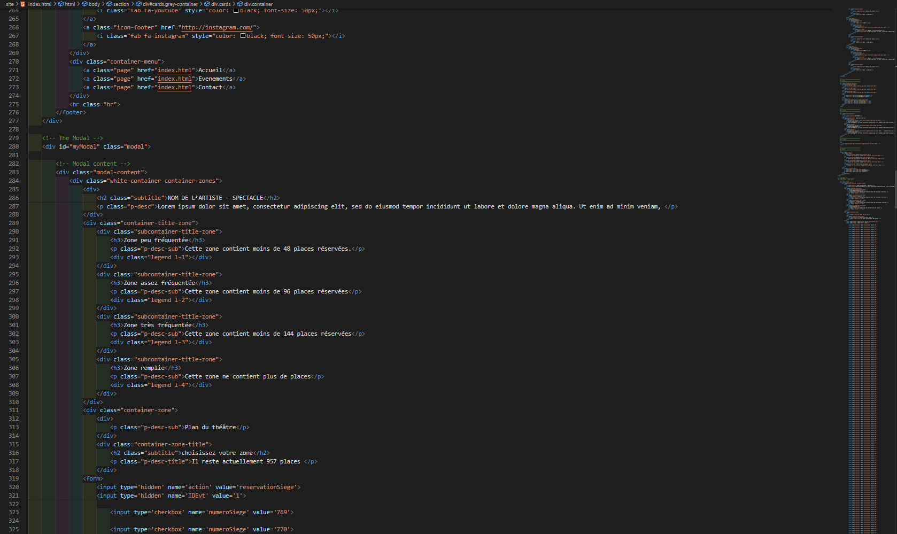897x534 pixels.
Task: Click the 'Modal content' comment line
Action: click(x=93, y=164)
